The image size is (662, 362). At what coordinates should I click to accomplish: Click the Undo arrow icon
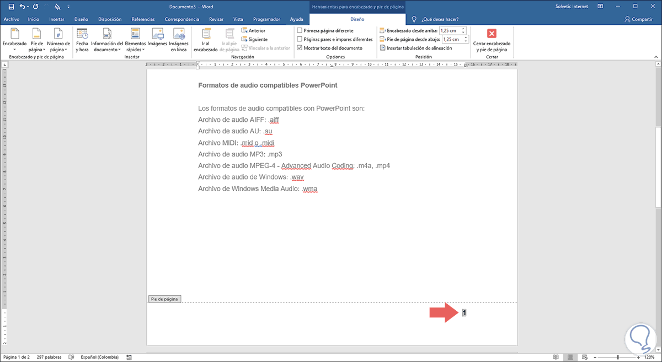coord(22,7)
